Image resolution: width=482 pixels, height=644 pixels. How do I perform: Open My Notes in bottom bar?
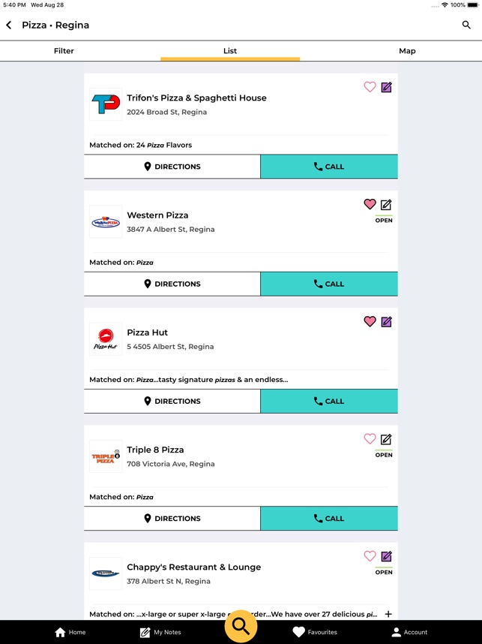pos(160,632)
